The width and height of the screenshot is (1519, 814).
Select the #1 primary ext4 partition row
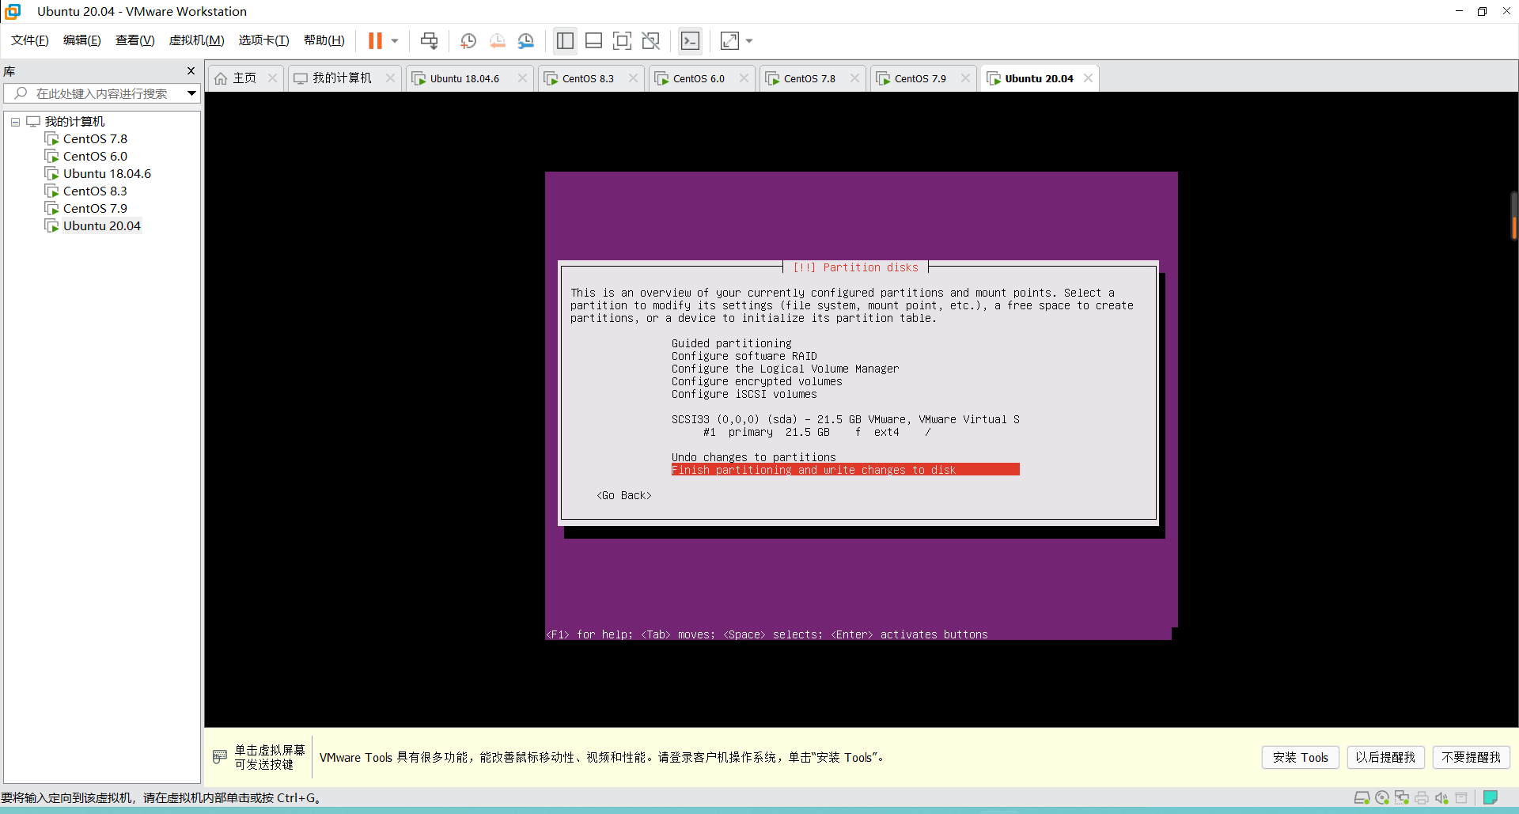[817, 432]
